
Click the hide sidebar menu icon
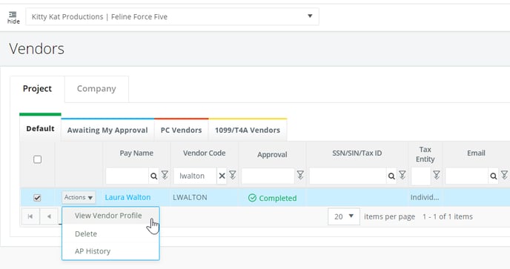coord(13,18)
